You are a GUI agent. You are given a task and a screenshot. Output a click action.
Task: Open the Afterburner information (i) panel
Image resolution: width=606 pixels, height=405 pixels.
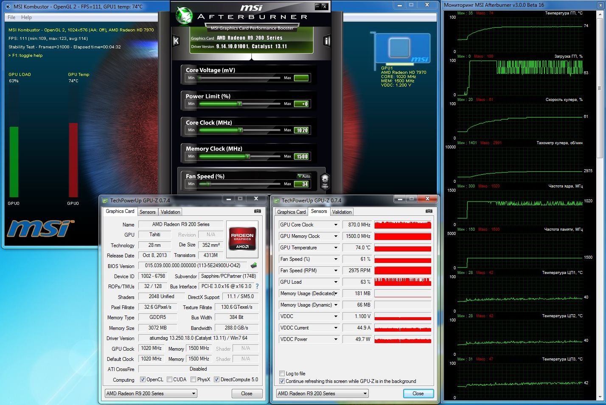point(327,41)
